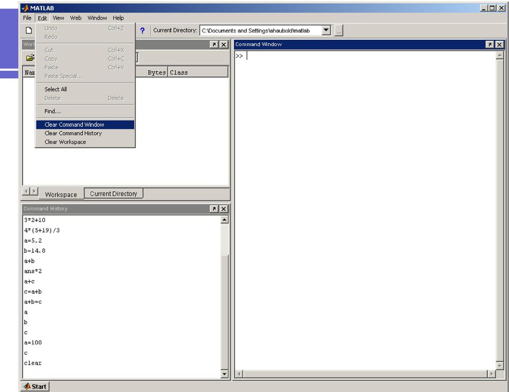Expand the Current Directory dropdown arrow

click(x=326, y=30)
